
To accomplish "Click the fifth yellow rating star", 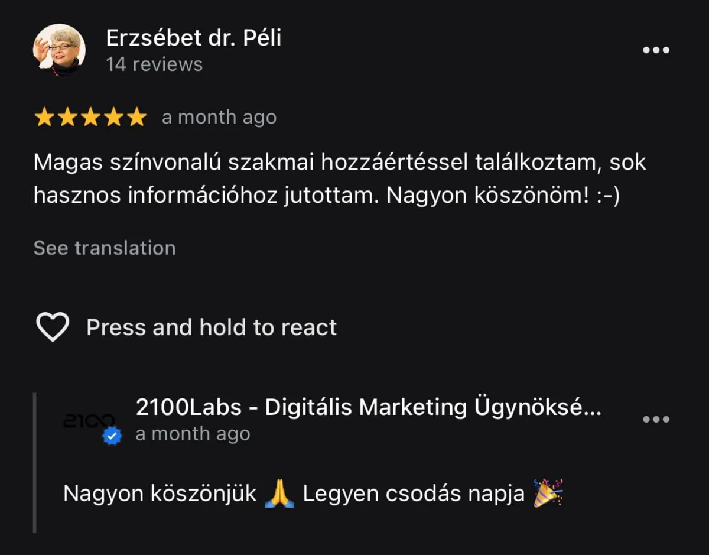I will pyautogui.click(x=136, y=117).
